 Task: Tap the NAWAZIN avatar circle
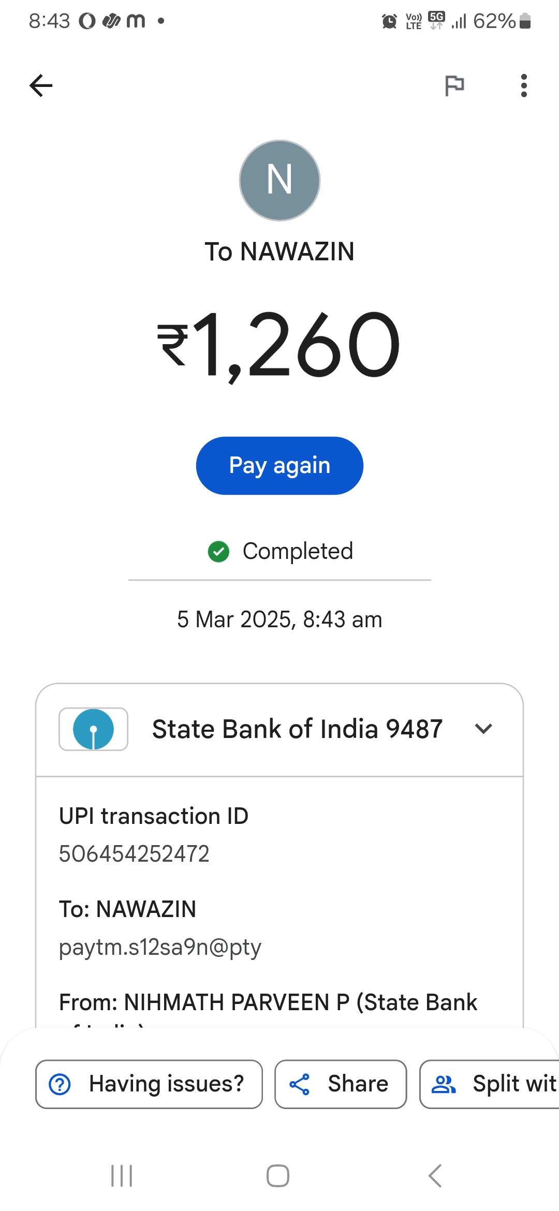[279, 181]
